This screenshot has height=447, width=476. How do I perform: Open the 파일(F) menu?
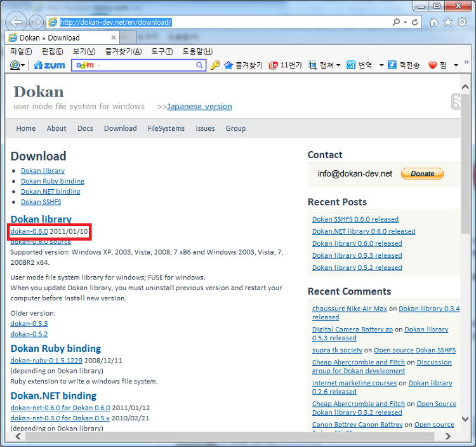(21, 51)
